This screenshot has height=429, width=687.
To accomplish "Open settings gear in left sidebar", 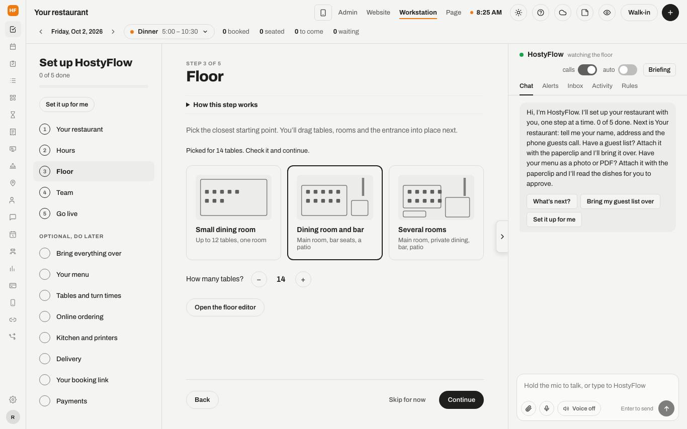I will (13, 400).
